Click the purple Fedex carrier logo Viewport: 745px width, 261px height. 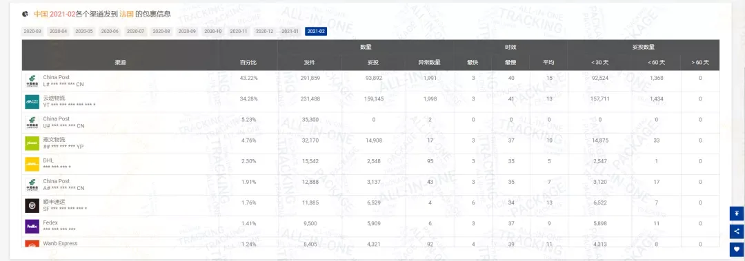tap(32, 227)
